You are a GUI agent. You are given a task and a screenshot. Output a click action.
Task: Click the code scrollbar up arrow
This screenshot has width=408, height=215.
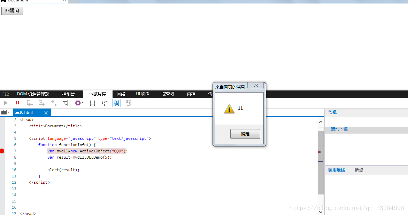point(321,122)
